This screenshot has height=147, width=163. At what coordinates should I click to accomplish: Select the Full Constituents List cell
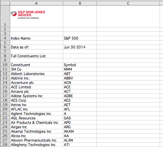(36, 56)
